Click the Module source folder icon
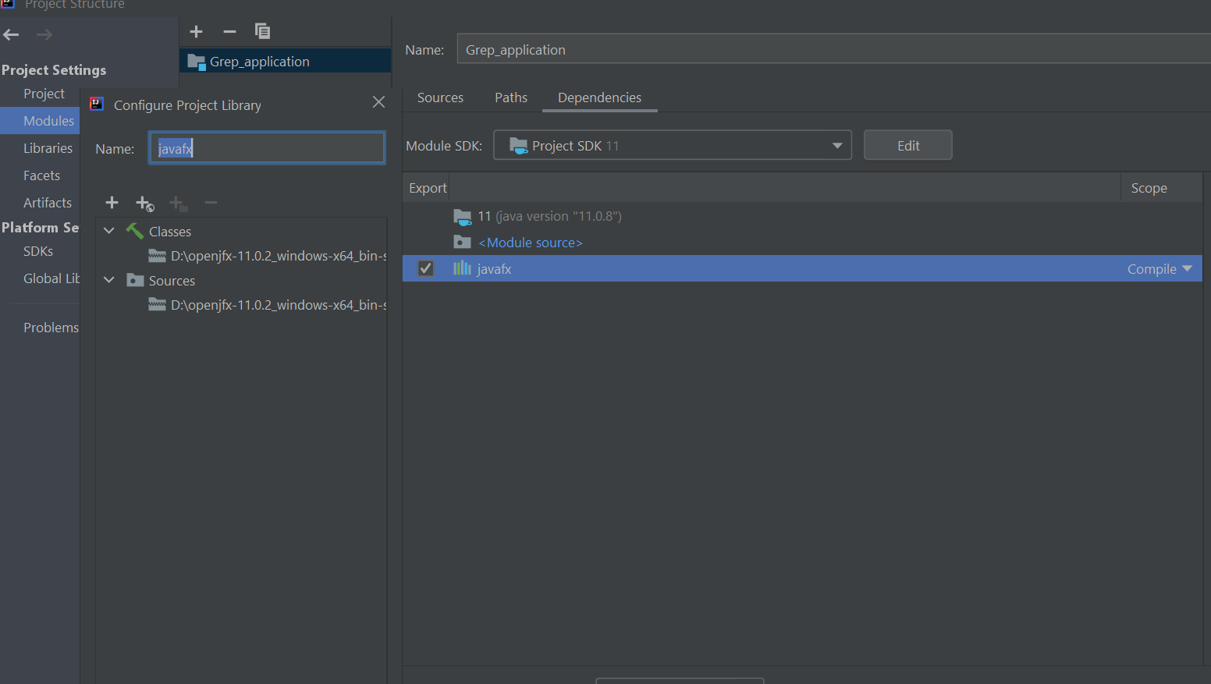This screenshot has height=684, width=1211. (463, 242)
